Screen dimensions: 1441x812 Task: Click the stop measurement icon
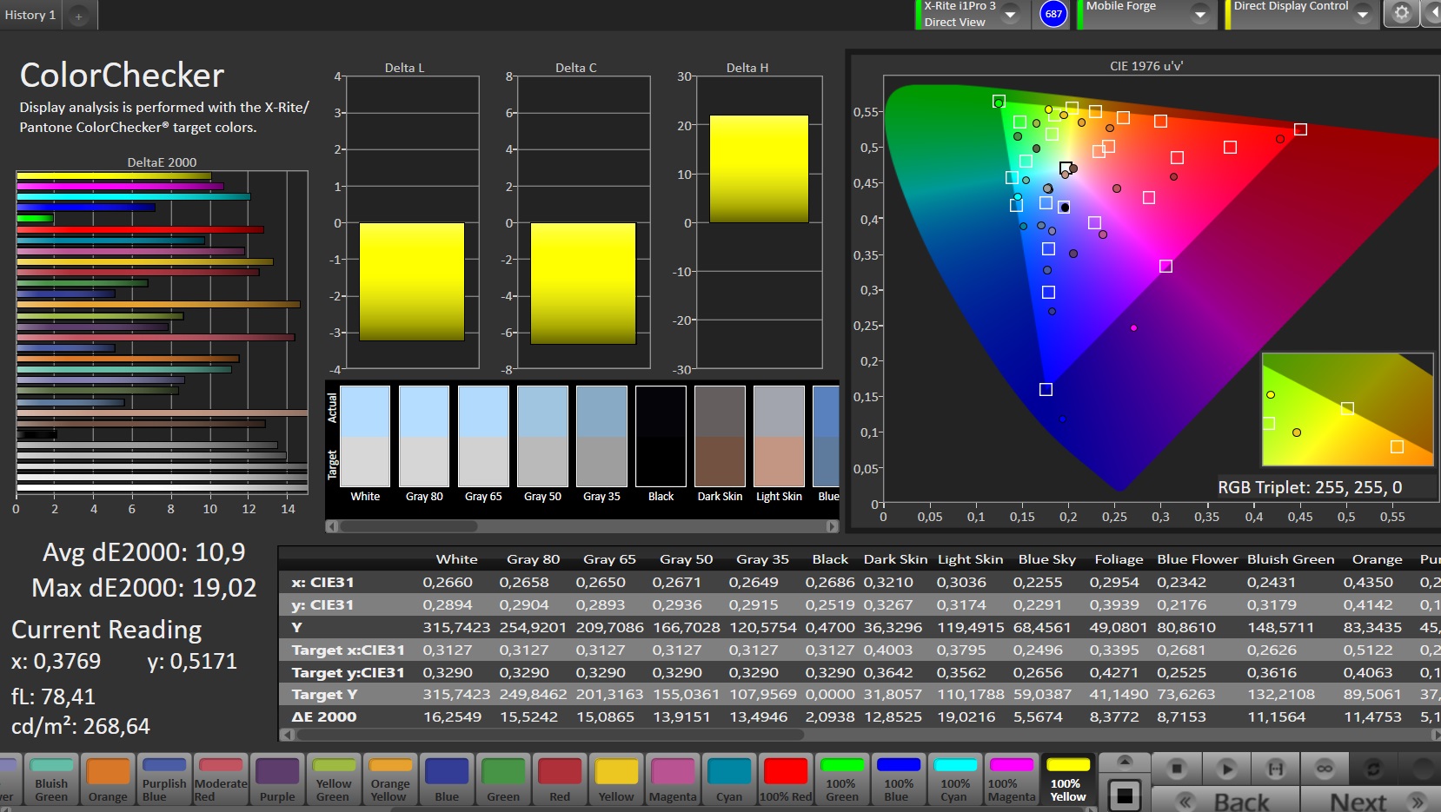(1176, 769)
